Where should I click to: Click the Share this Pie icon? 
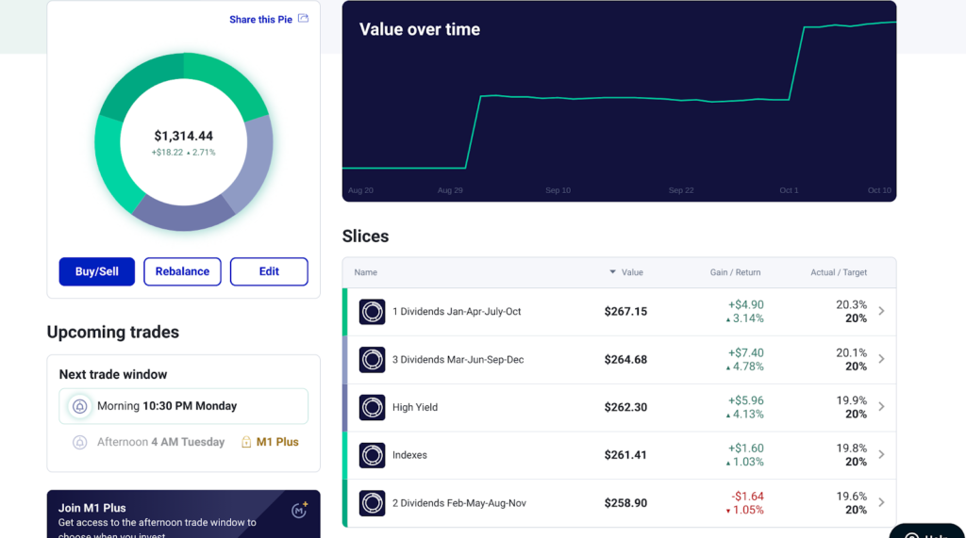click(303, 19)
